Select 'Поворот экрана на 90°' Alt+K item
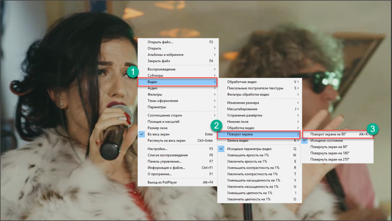This screenshot has width=392, height=221. coord(338,134)
